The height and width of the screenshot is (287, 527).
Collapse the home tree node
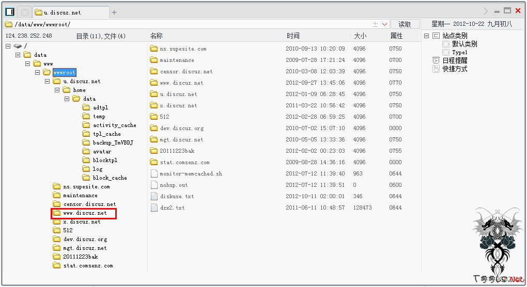(x=57, y=90)
